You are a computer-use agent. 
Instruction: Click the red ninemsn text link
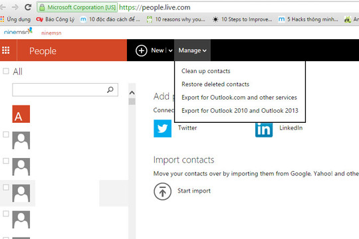point(51,33)
